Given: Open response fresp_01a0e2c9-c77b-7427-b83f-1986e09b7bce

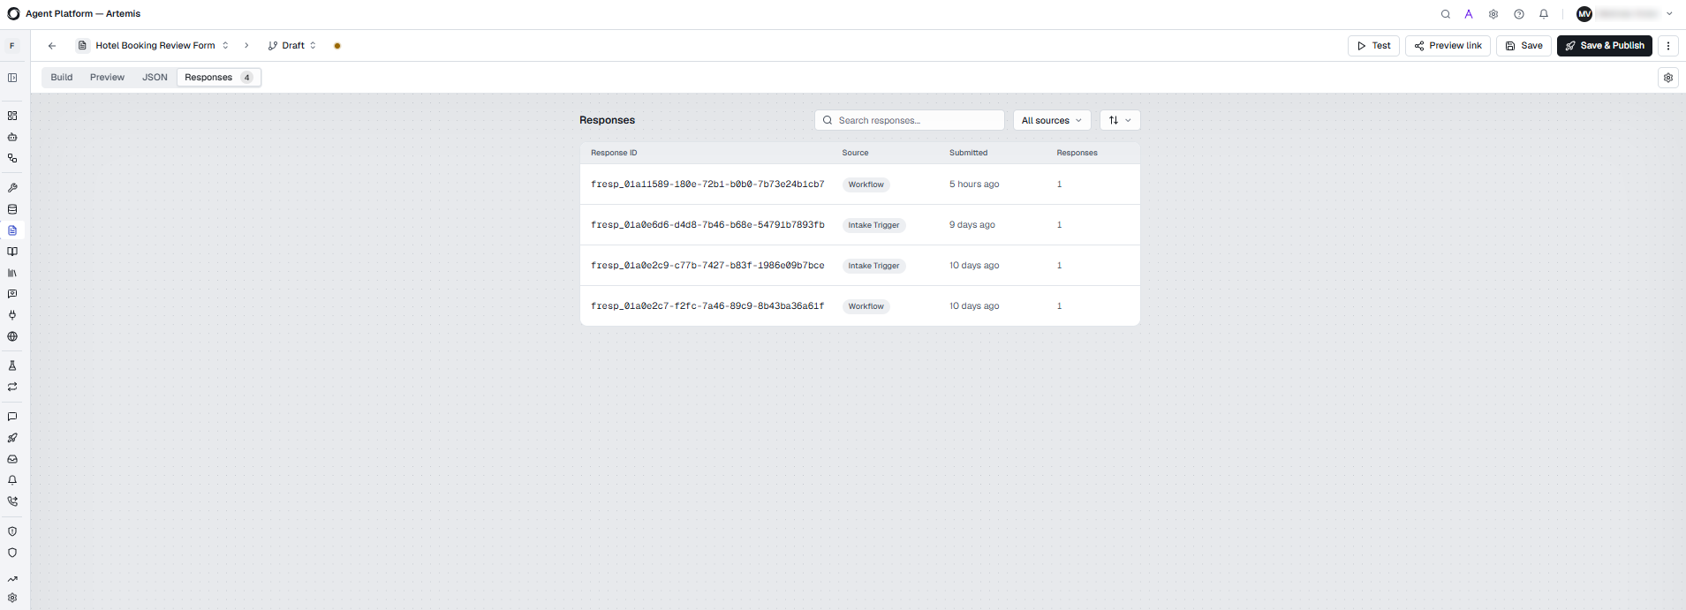Looking at the screenshot, I should pyautogui.click(x=860, y=266).
